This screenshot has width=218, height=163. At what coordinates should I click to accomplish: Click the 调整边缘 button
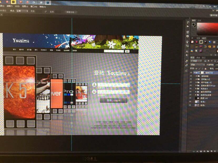pos(71,12)
